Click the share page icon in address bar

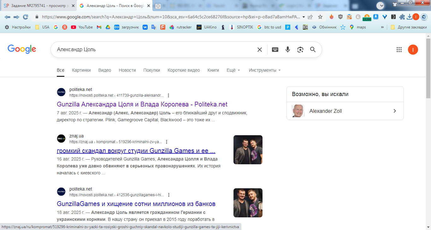point(310,17)
